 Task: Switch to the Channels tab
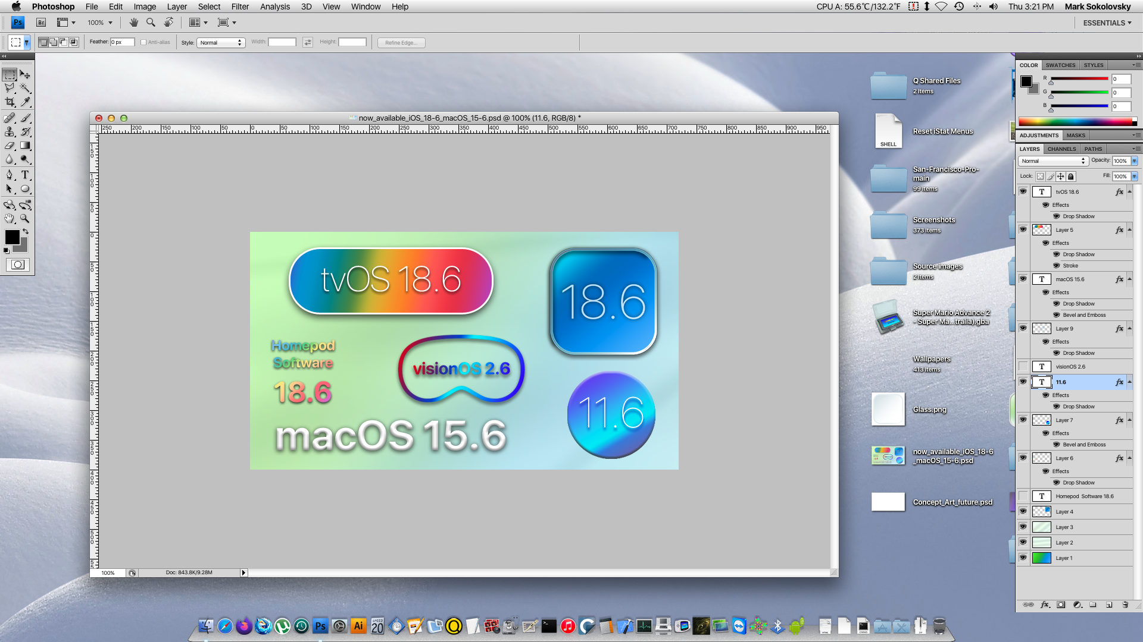coord(1061,149)
